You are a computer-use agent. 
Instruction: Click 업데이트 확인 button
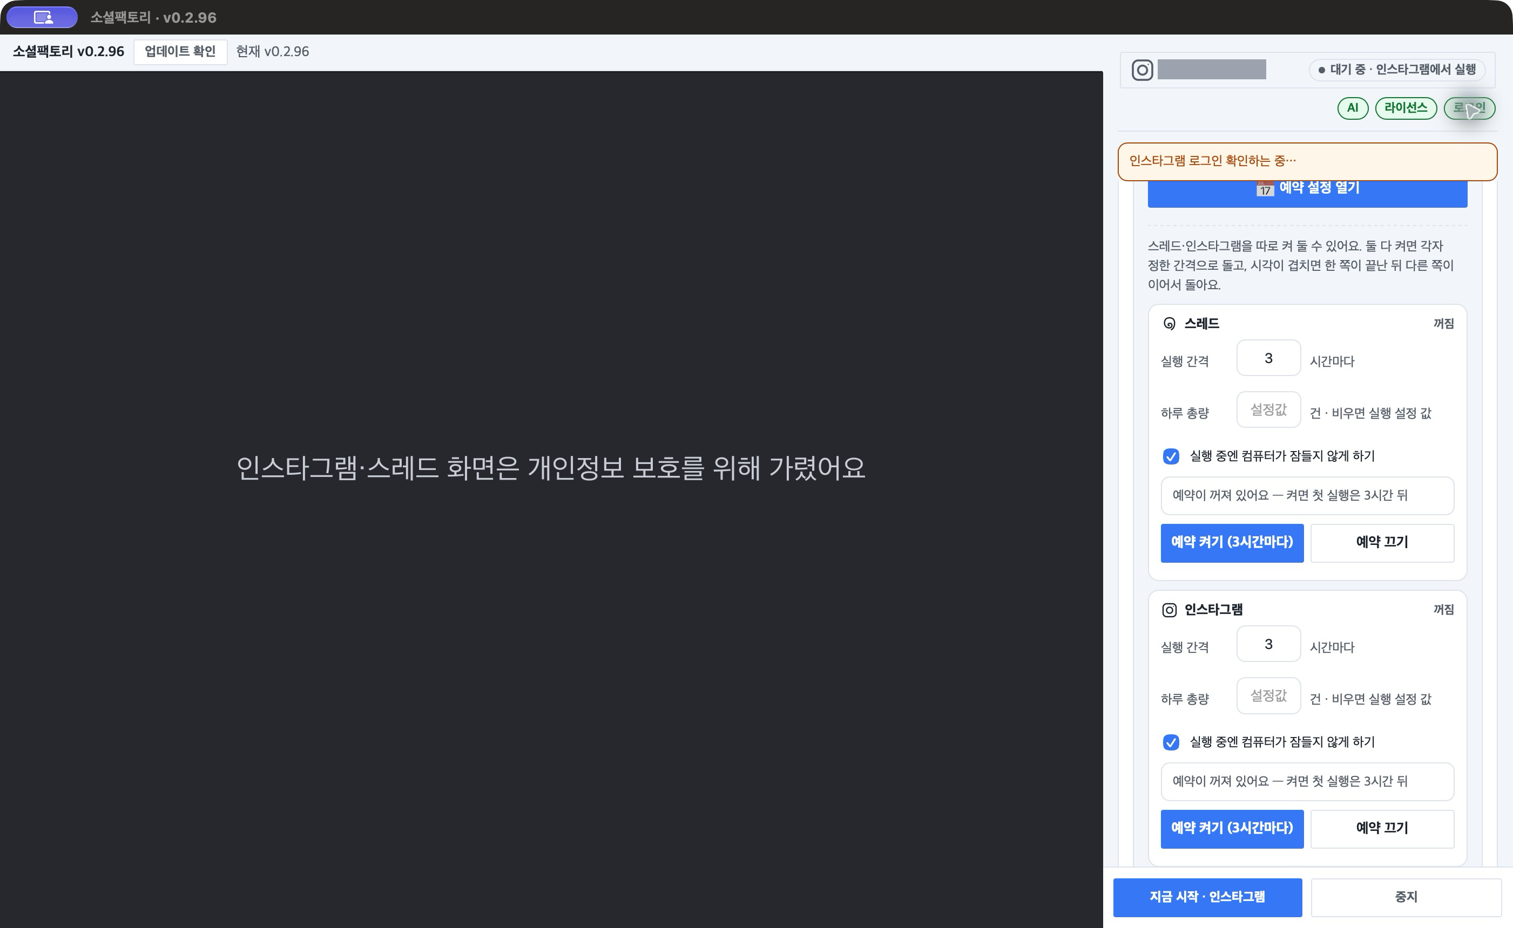pos(180,52)
